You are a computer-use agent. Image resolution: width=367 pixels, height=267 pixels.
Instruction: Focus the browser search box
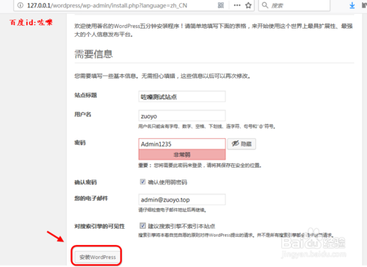coord(294,5)
